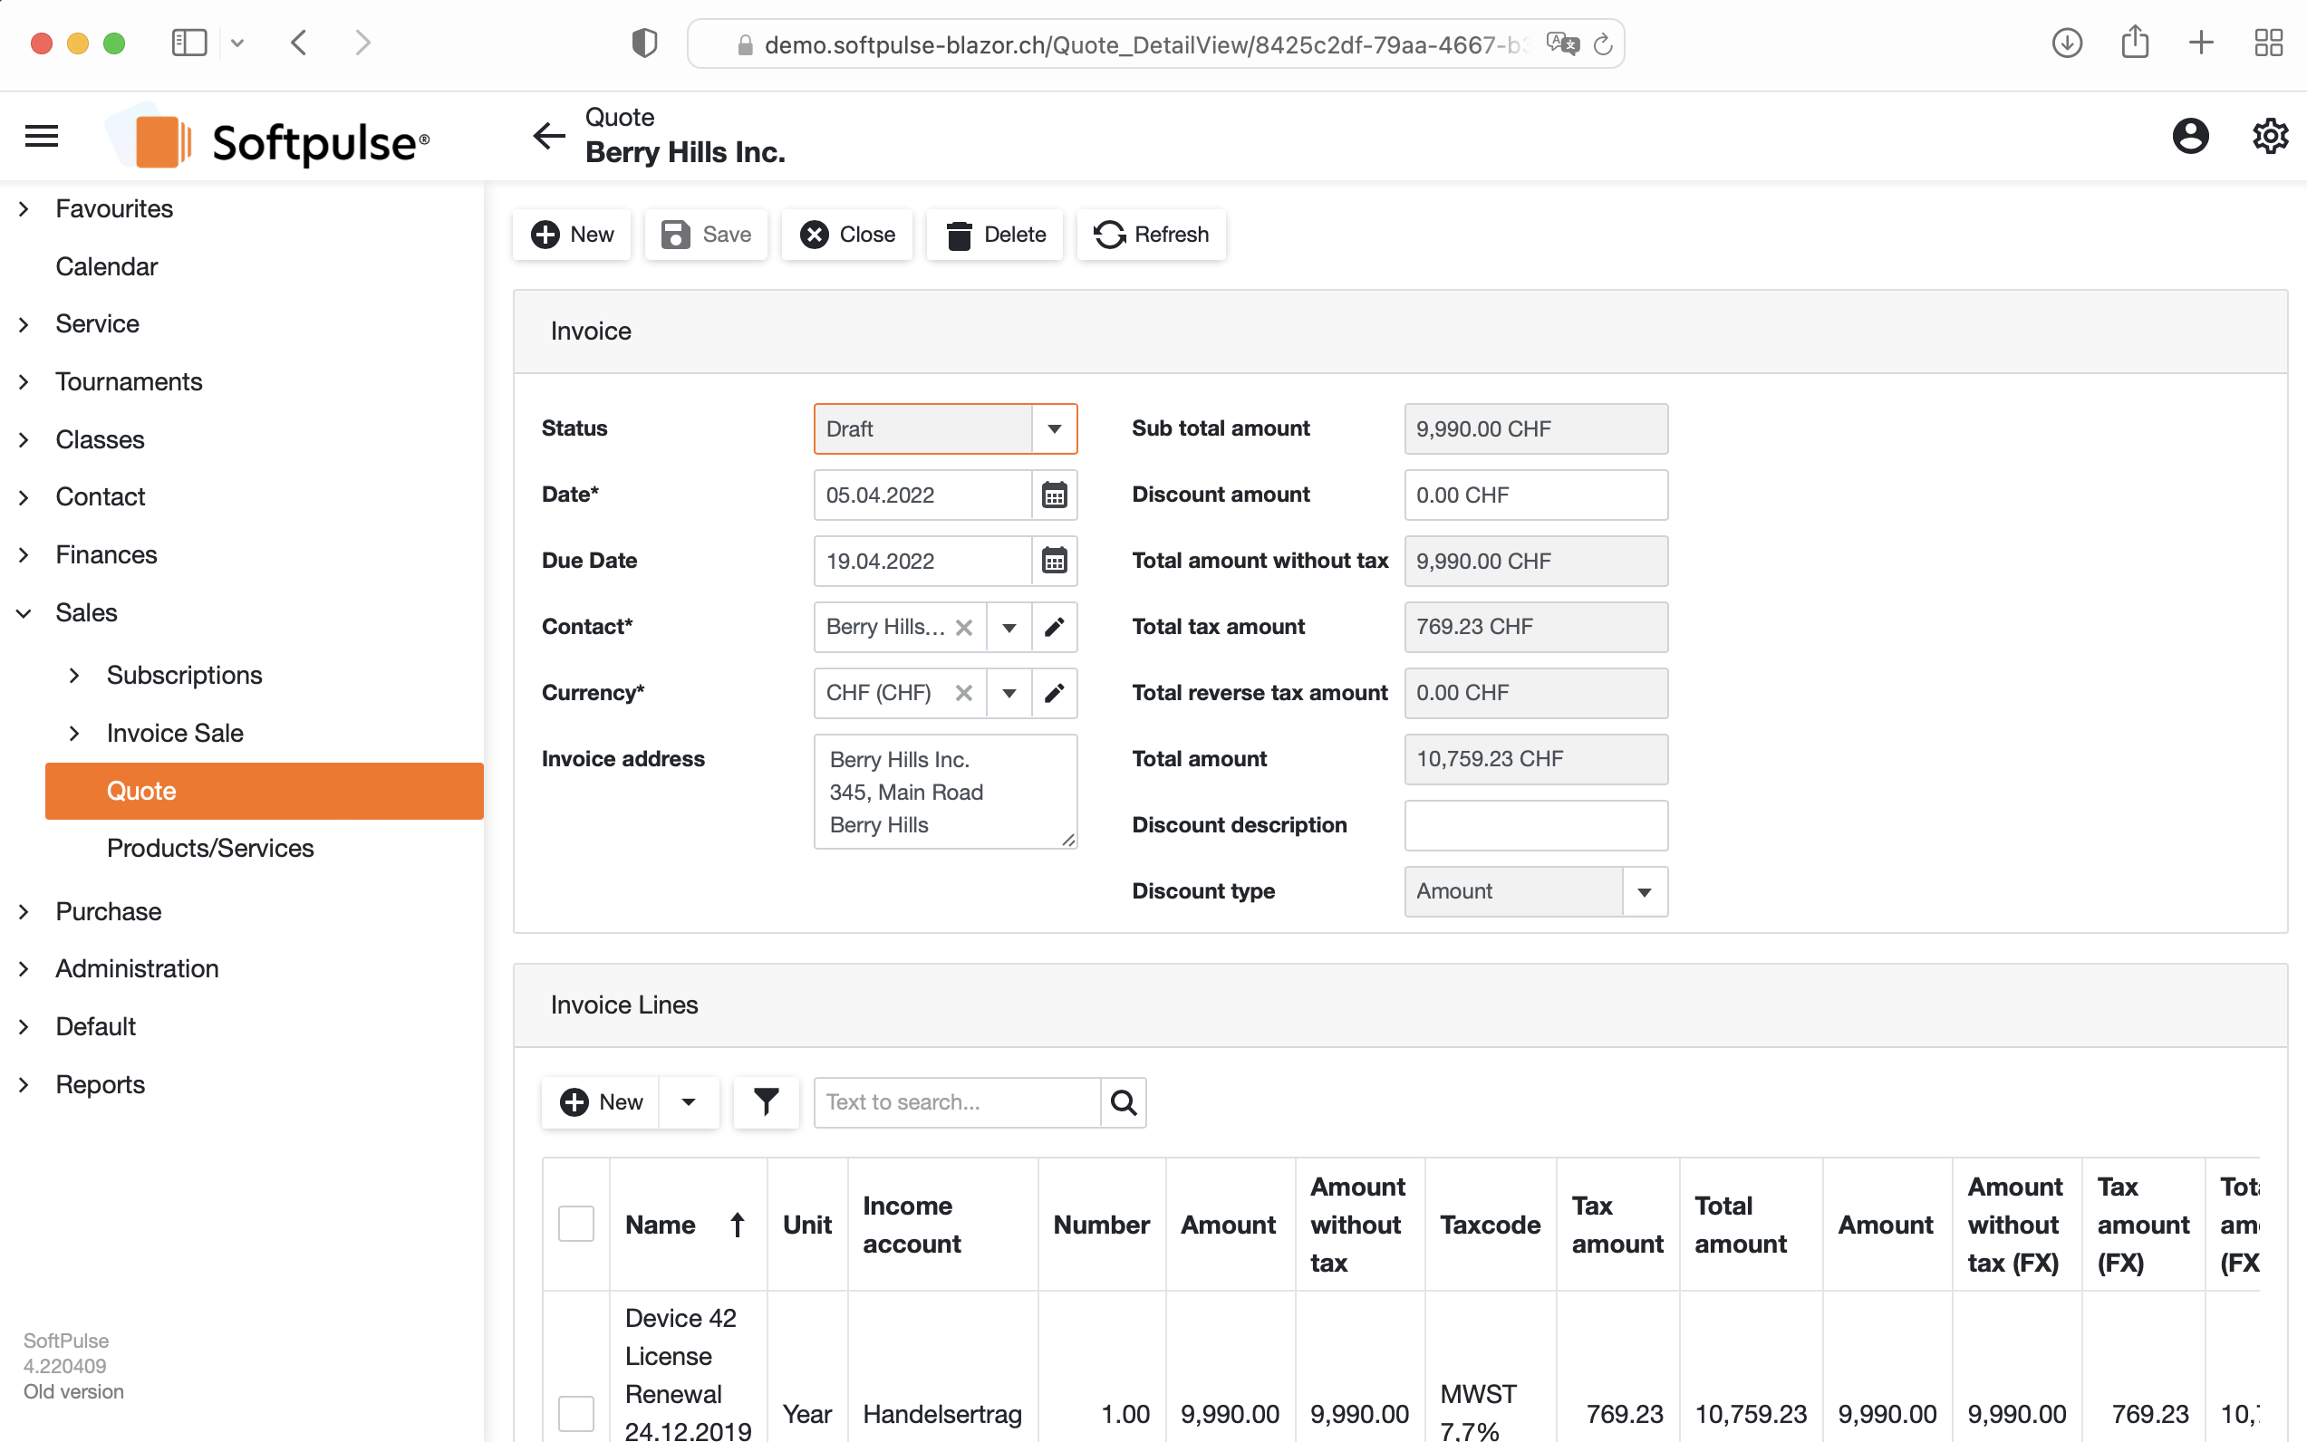Toggle the Name column sort arrow
Screen dimensions: 2307x1442
point(737,1225)
